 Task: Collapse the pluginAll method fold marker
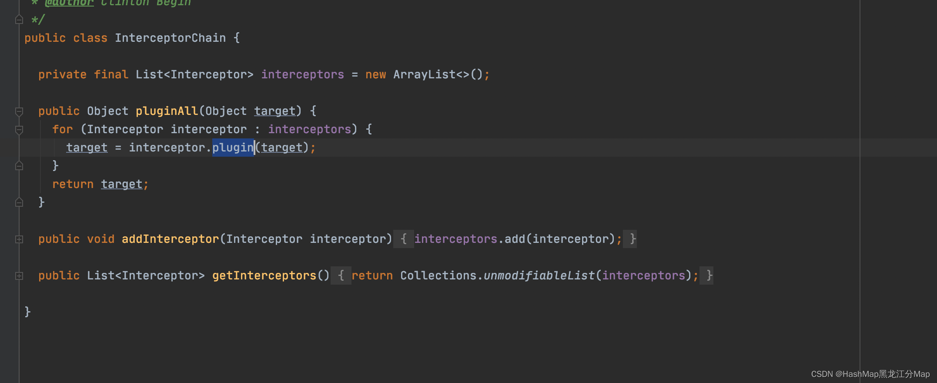[x=19, y=112]
